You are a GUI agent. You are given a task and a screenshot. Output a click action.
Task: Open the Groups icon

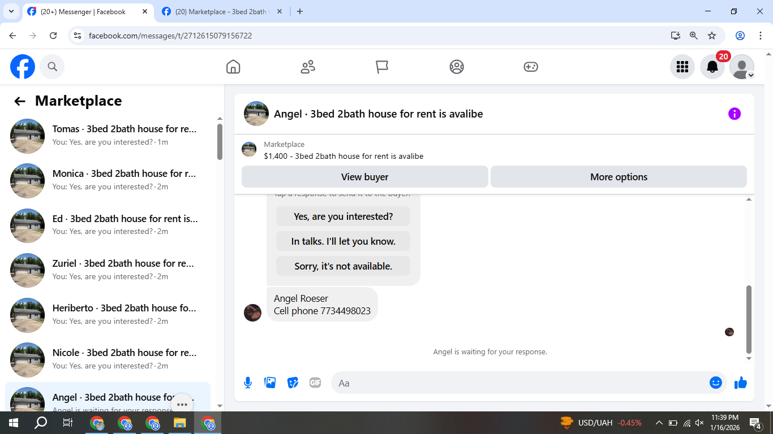(457, 67)
